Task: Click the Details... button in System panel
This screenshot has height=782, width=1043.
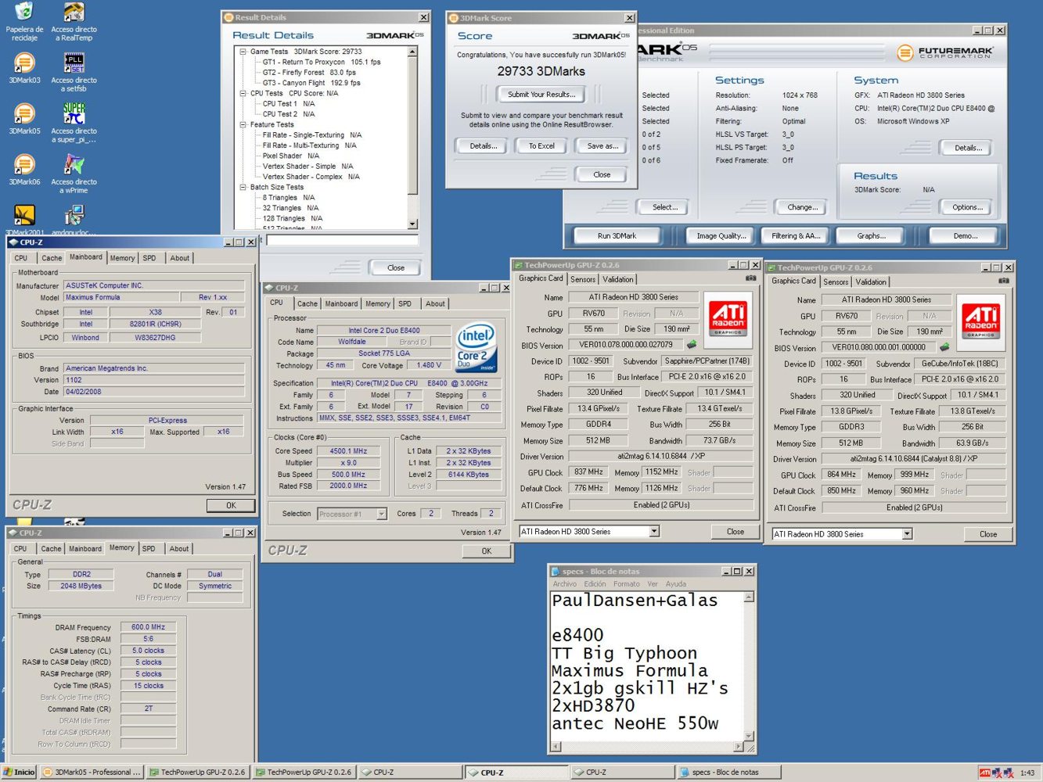Action: click(x=968, y=148)
